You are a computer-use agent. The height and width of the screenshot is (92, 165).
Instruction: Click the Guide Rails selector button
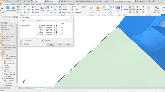coord(43,41)
